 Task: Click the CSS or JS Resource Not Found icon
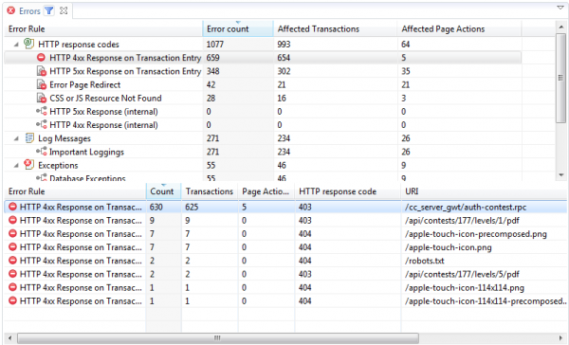42,98
